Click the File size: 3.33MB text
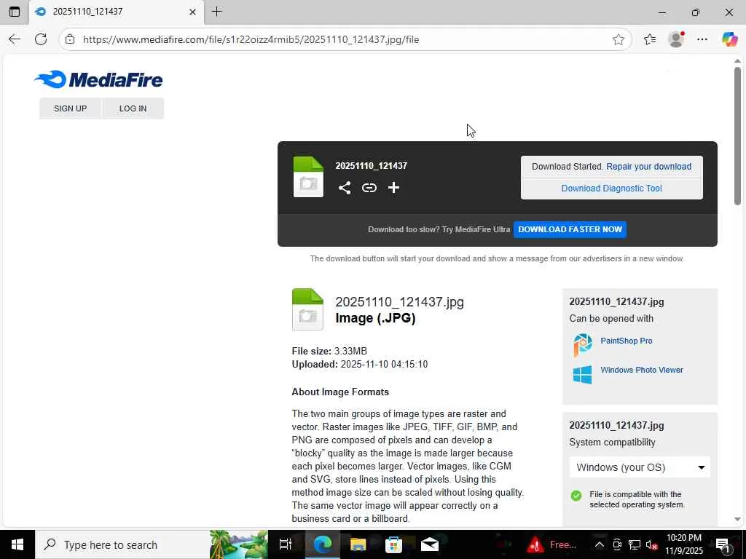Screen dimensions: 746x559 point(329,351)
